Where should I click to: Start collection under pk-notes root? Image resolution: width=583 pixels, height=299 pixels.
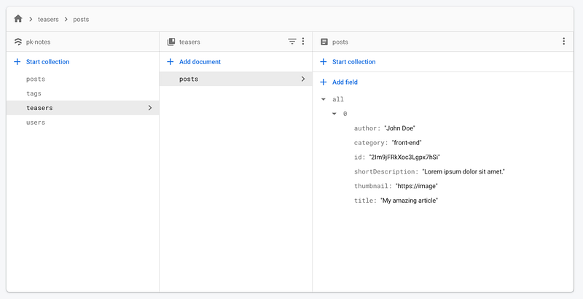[47, 62]
